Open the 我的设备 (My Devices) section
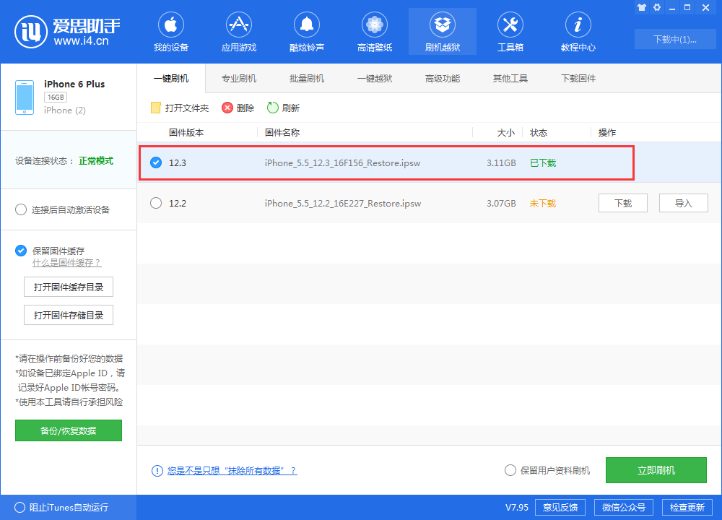The width and height of the screenshot is (722, 520). [170, 31]
